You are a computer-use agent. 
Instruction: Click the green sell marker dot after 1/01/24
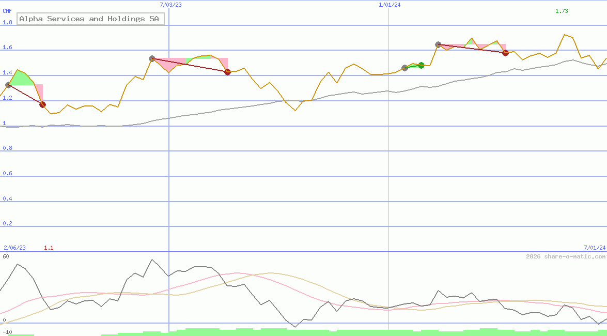(x=421, y=65)
